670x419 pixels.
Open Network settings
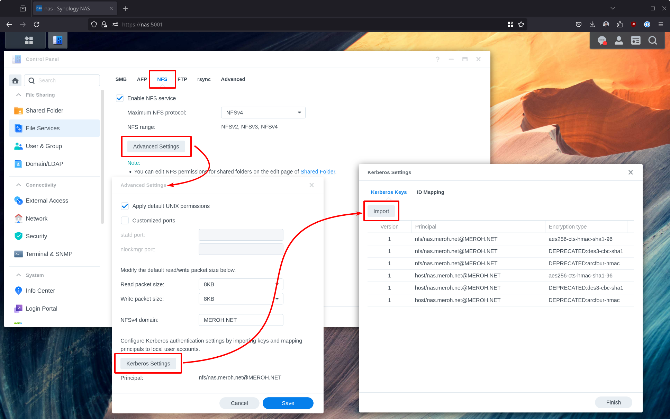(36, 218)
